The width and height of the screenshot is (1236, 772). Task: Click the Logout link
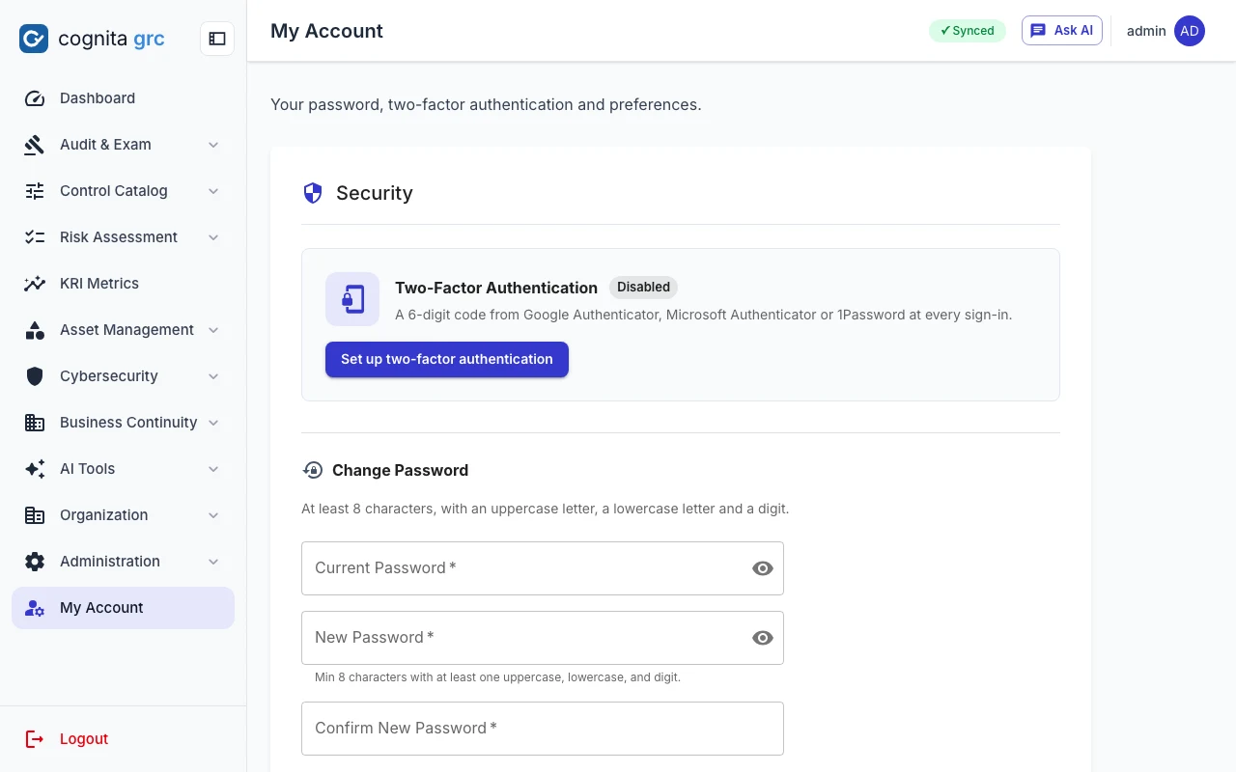pyautogui.click(x=123, y=739)
